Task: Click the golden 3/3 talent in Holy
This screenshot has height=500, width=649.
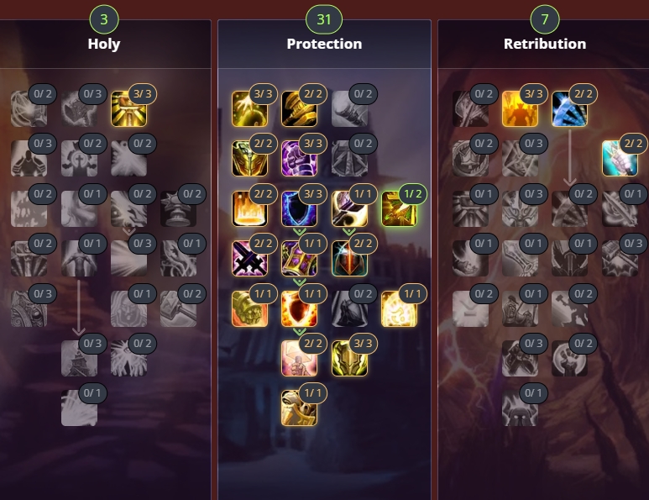Action: coord(128,109)
